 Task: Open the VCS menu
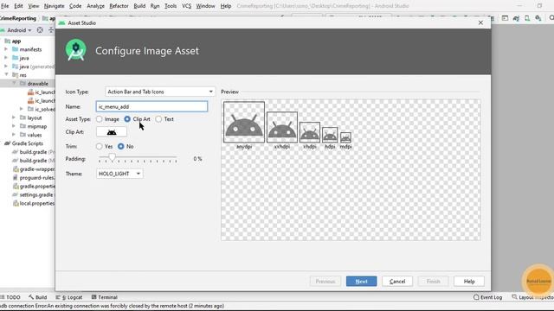tap(187, 6)
